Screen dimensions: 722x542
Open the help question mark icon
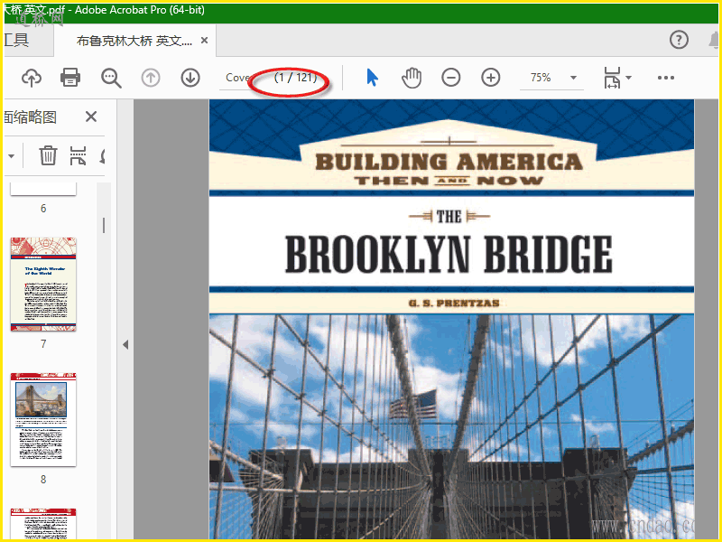(679, 40)
